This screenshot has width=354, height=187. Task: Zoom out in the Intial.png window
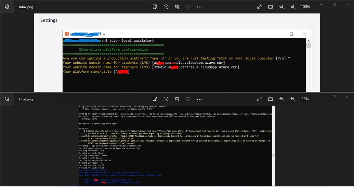click(x=281, y=7)
